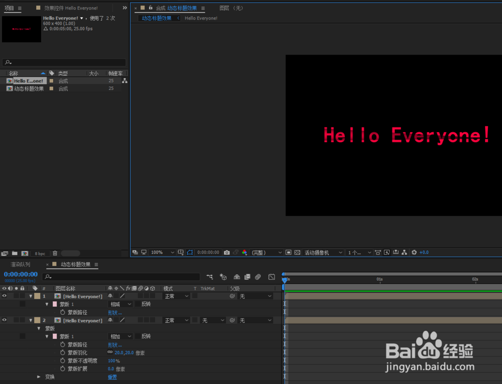
Task: Toggle region of interest icon
Action: click(288, 252)
